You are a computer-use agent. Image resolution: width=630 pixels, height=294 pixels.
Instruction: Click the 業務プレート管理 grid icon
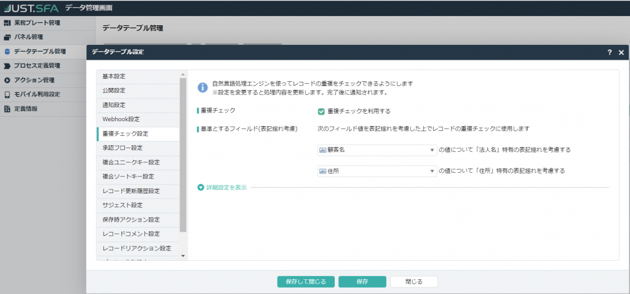pyautogui.click(x=7, y=23)
